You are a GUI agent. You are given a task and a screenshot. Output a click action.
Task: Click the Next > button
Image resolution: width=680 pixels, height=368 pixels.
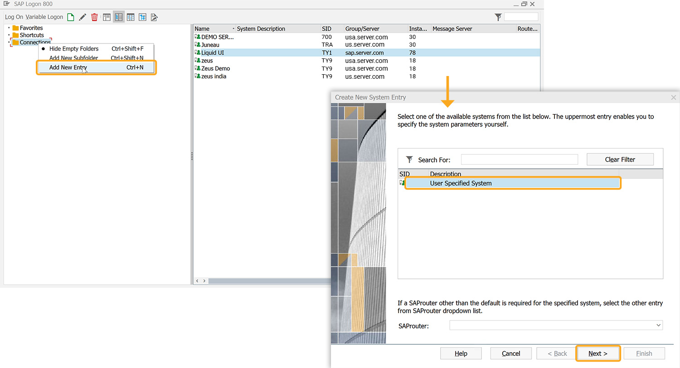(x=598, y=354)
